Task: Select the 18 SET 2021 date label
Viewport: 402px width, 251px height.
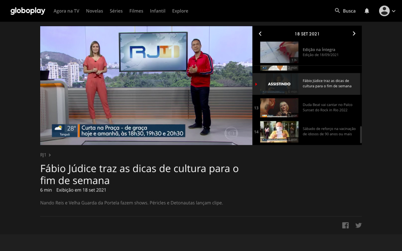Action: [307, 34]
